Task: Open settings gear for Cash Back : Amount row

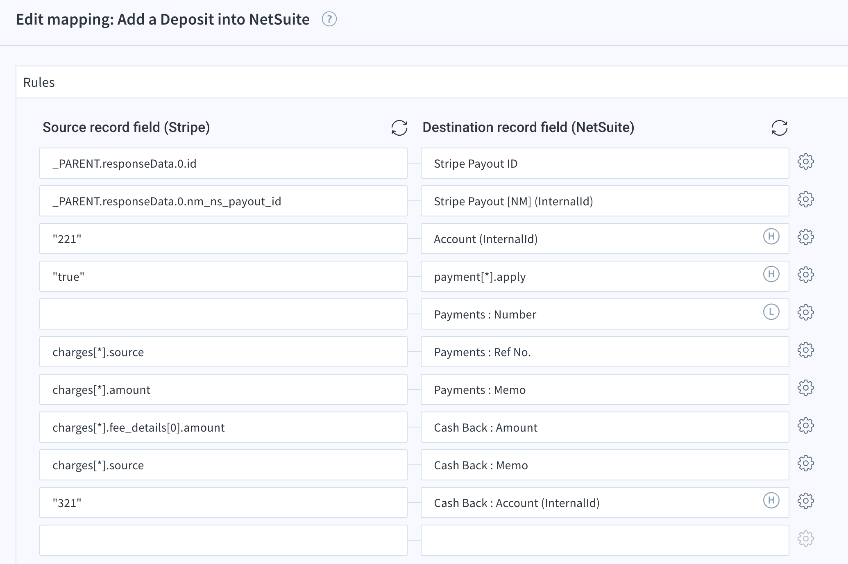Action: click(805, 426)
